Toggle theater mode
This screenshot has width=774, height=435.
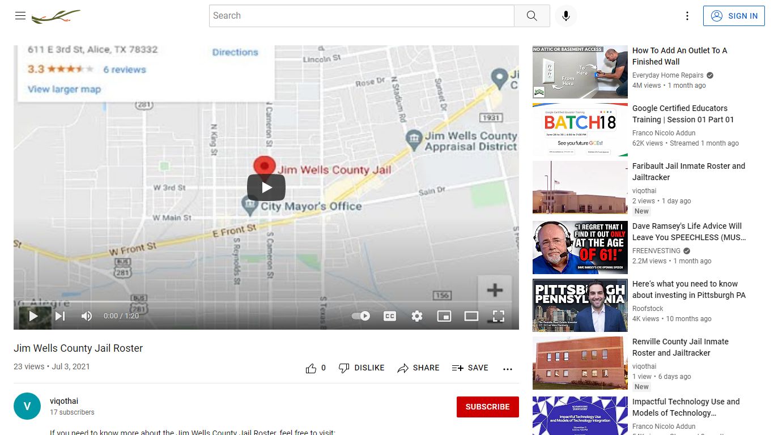coord(471,316)
